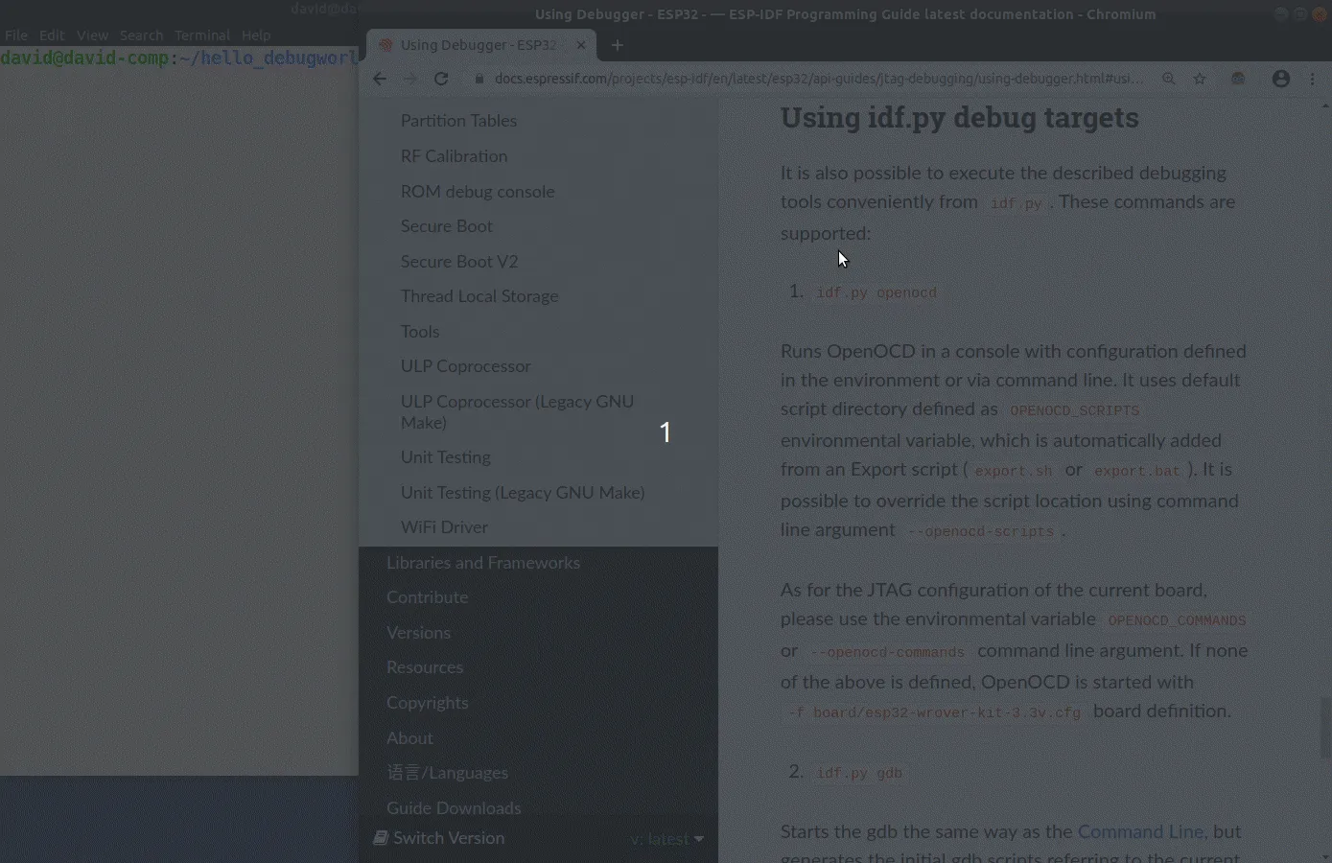This screenshot has width=1332, height=863.
Task: Go to the Secure Boot V2 page
Action: [x=458, y=261]
